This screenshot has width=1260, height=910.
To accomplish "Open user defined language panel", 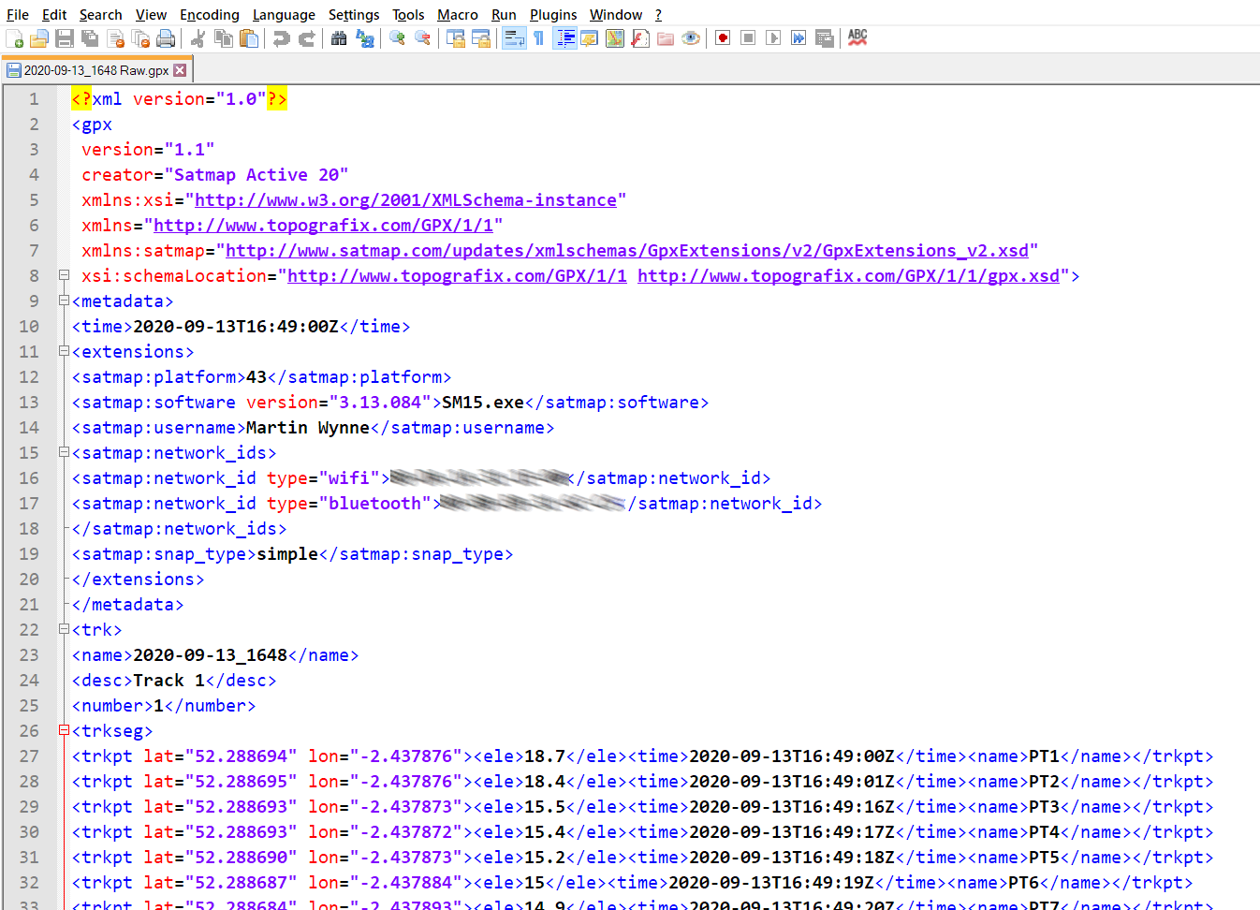I will (x=590, y=38).
